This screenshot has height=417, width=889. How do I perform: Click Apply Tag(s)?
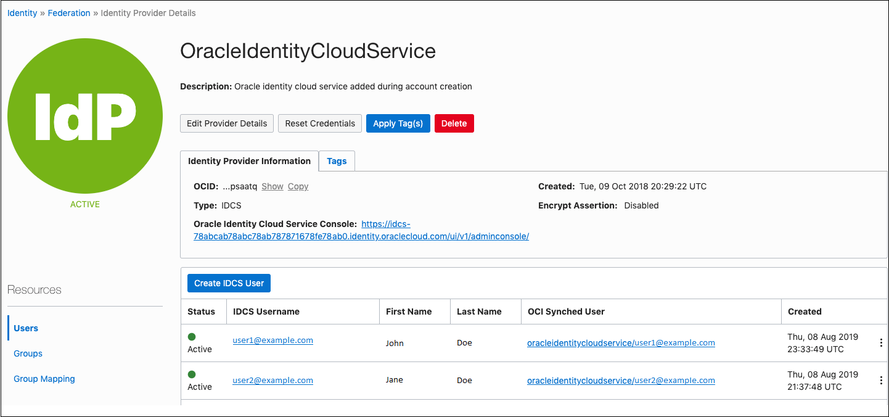coord(398,123)
